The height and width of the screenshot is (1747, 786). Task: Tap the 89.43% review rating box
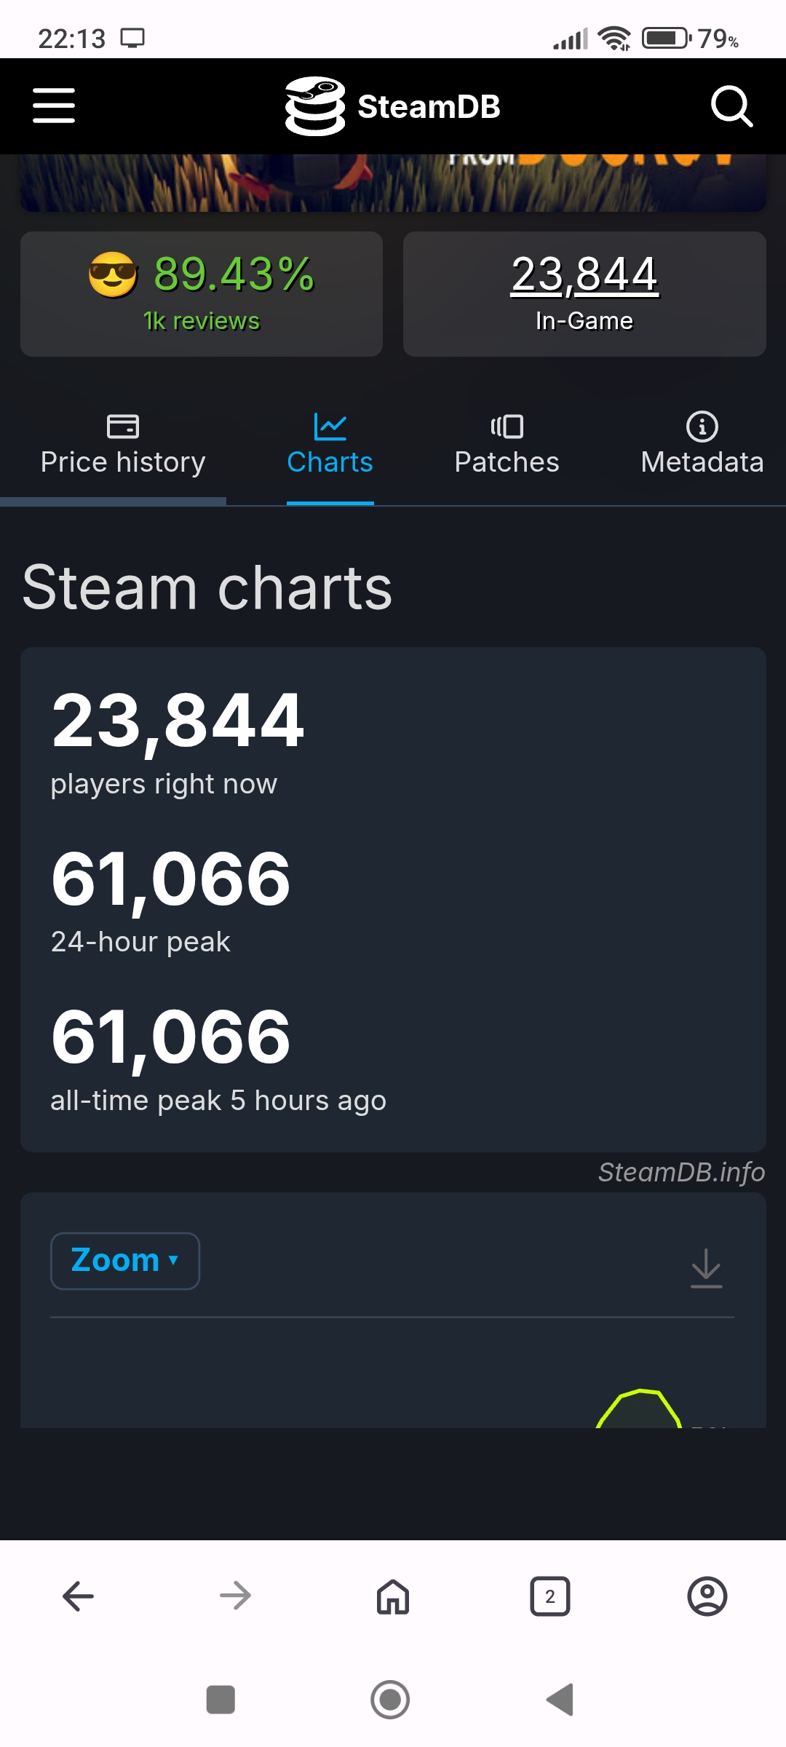click(202, 294)
